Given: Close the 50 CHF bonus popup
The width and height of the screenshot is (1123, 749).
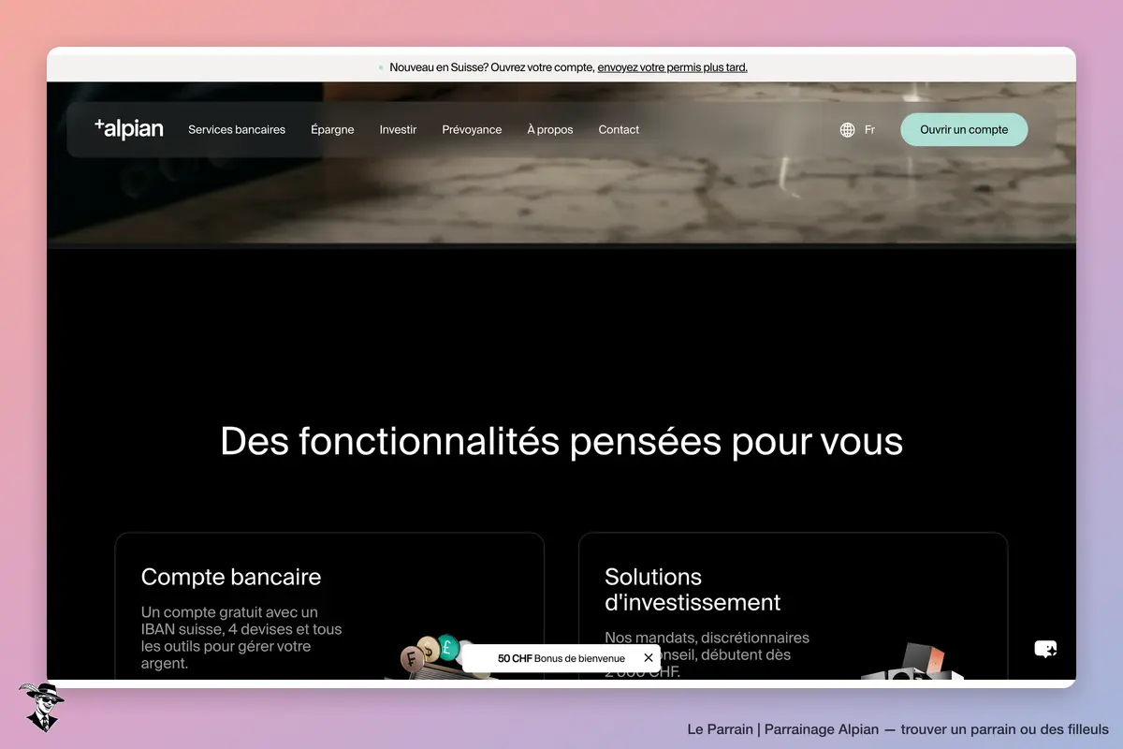Looking at the screenshot, I should pos(649,658).
